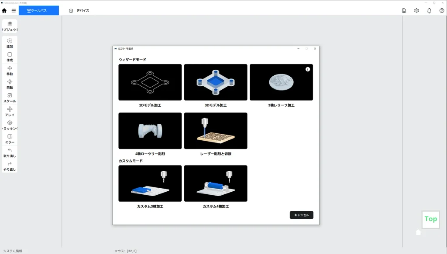Select the 回転 (rotate) tool

[10, 84]
